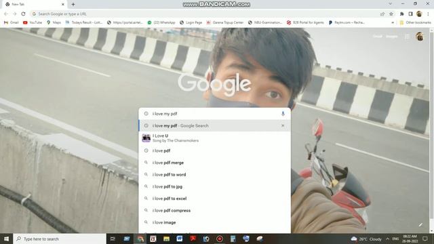Pick the 'i love pdf to jpg' suggestion
Screen dimensions: 434x244
(x=215, y=186)
